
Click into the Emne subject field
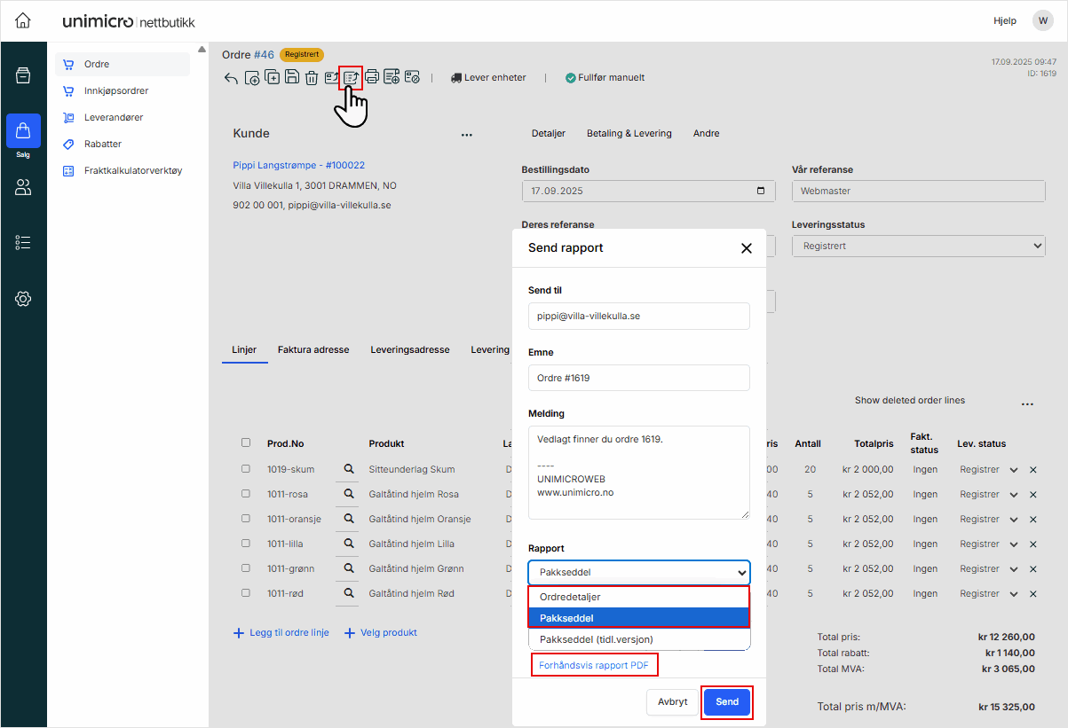[x=638, y=378]
